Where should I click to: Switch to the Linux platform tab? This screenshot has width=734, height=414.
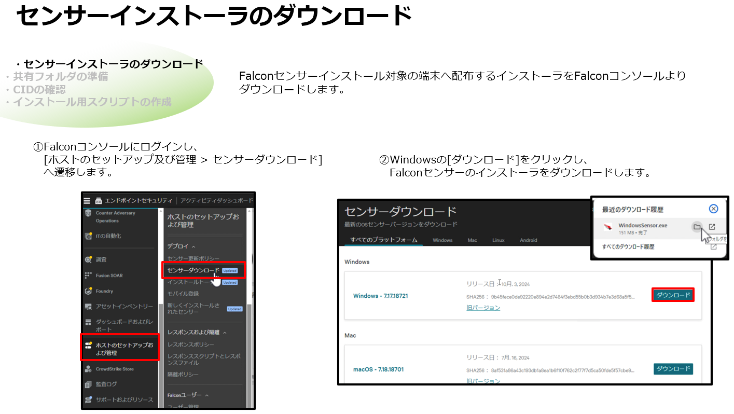pyautogui.click(x=498, y=240)
